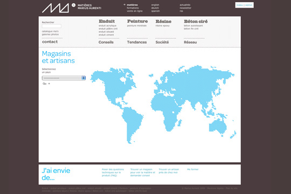Viewport: 291px width, 194px height.
Task: Open the formations menu item
Action: pyautogui.click(x=133, y=8)
